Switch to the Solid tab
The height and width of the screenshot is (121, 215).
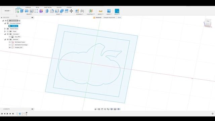18,7
